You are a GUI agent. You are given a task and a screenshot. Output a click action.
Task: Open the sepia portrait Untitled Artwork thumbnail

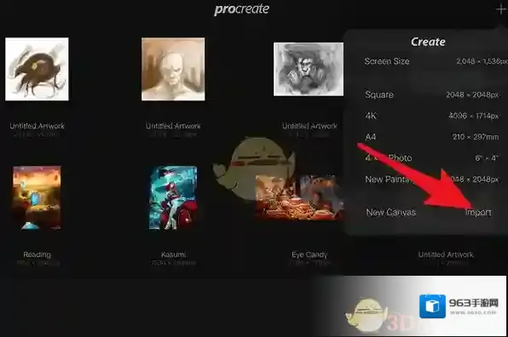[173, 69]
